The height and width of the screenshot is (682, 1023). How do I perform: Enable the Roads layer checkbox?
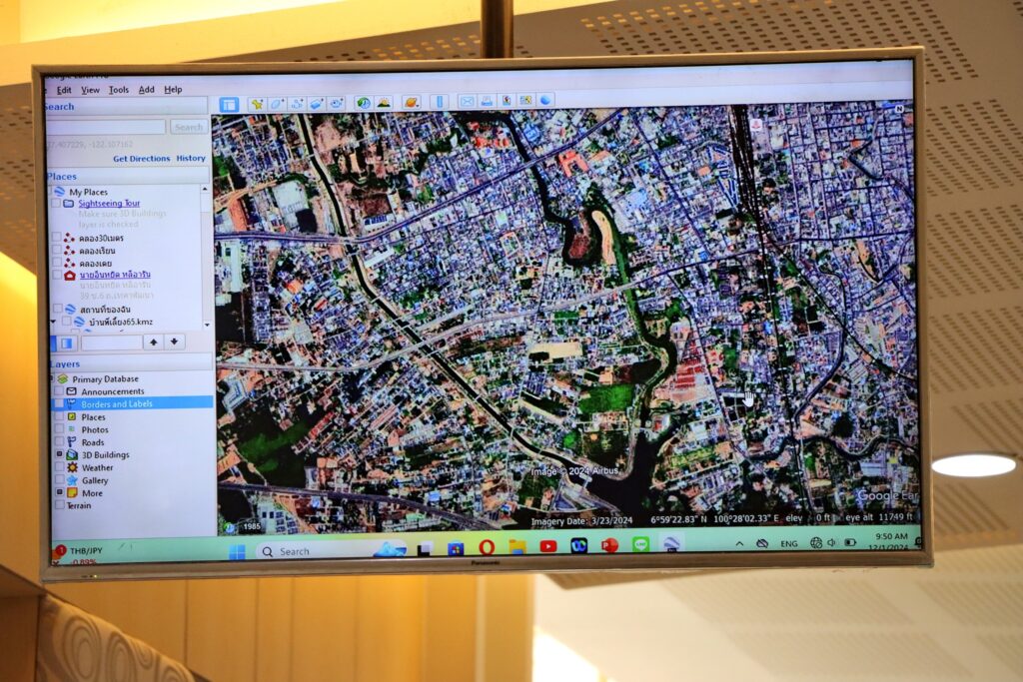point(60,442)
